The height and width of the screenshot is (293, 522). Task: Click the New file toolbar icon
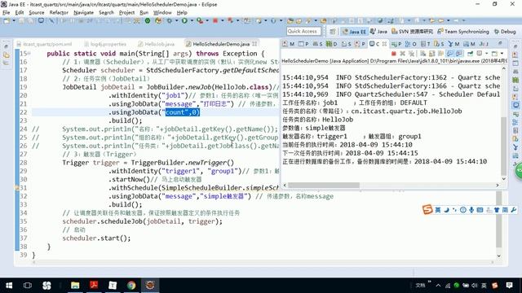(7, 20)
